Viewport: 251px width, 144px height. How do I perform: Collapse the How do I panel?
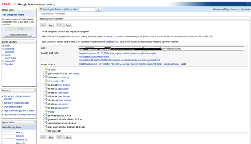click(x=35, y=90)
